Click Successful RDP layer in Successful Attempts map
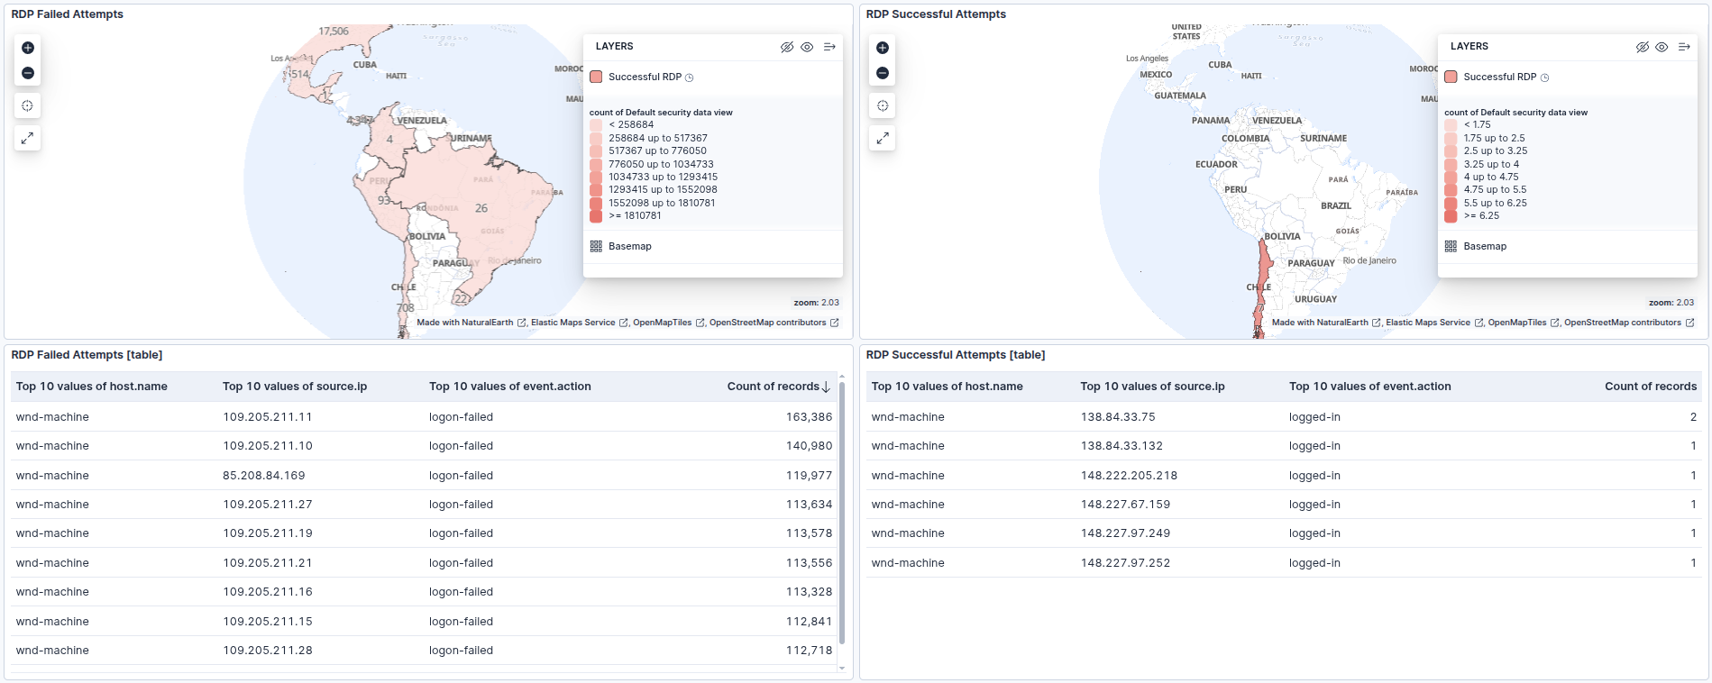 pyautogui.click(x=1499, y=77)
